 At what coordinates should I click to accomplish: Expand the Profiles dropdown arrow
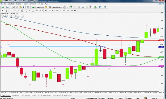point(9,7)
